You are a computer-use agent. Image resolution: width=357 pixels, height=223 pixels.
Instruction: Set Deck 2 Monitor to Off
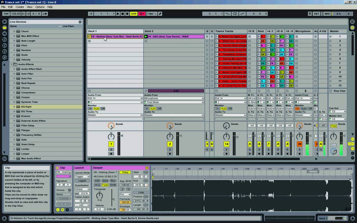[x=159, y=108]
